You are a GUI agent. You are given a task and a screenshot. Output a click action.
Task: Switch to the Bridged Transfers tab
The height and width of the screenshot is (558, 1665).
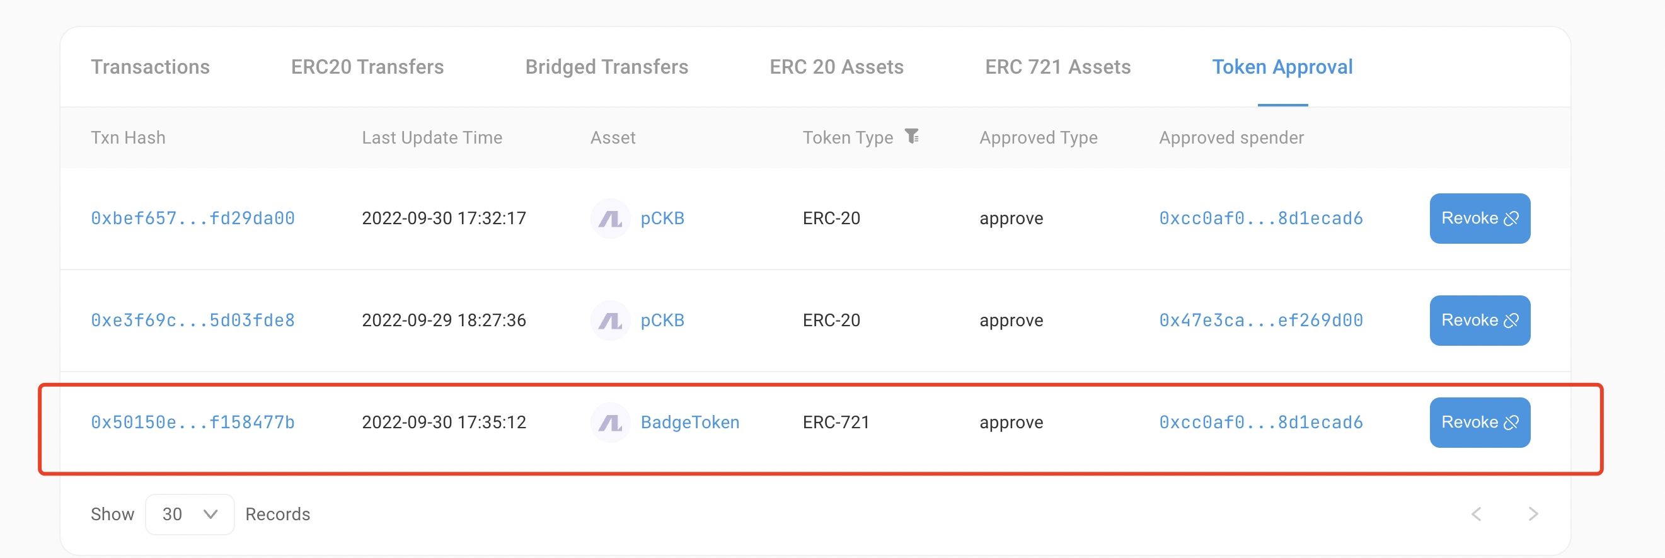(606, 67)
